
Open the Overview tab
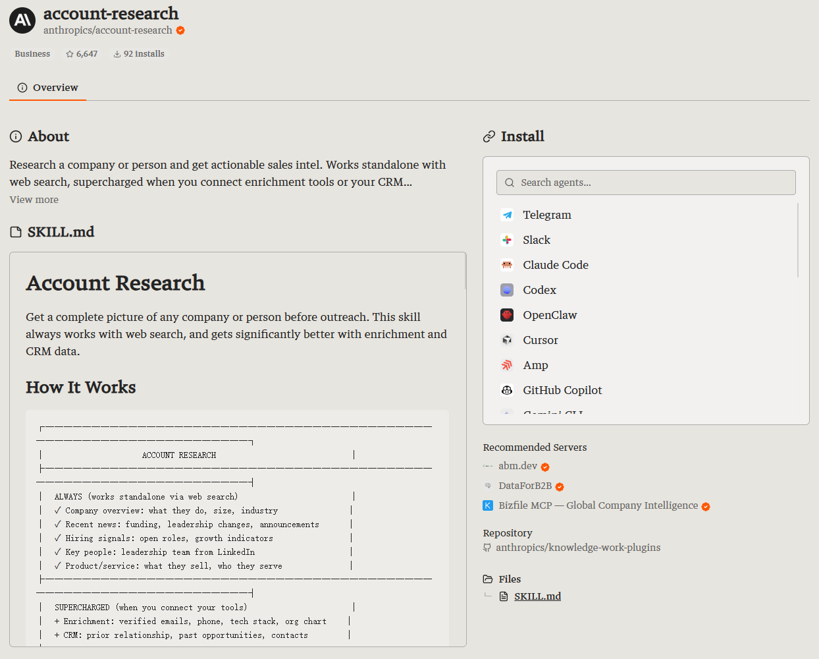click(x=47, y=88)
